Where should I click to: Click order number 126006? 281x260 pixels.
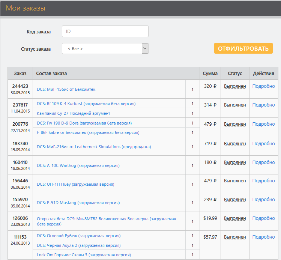tap(20, 218)
